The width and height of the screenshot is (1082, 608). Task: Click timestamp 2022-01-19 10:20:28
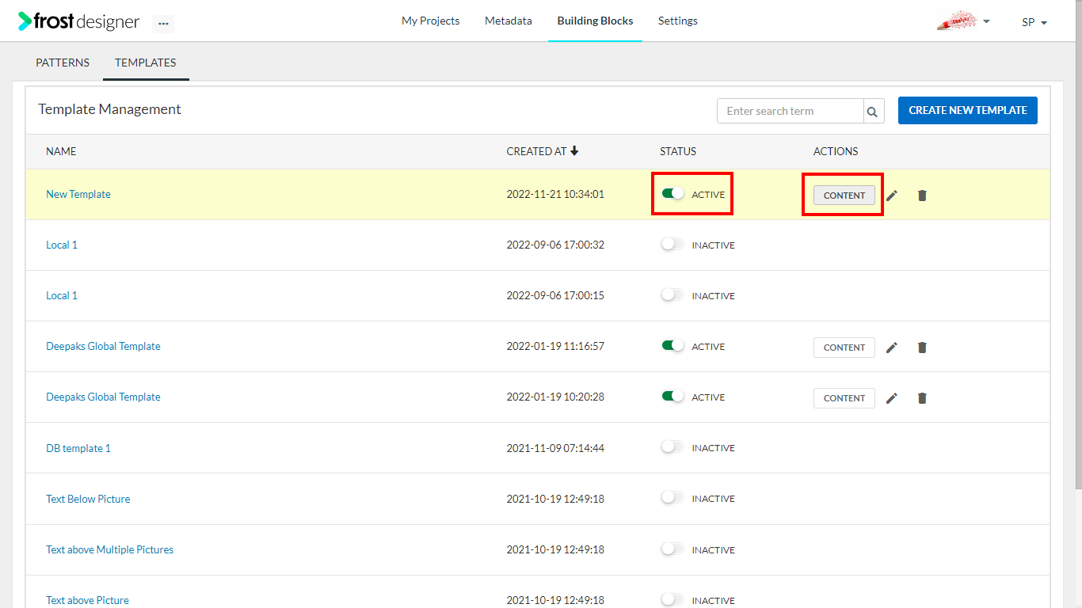[555, 397]
